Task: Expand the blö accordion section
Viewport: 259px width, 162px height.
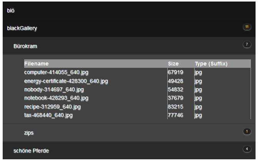Action: click(11, 11)
